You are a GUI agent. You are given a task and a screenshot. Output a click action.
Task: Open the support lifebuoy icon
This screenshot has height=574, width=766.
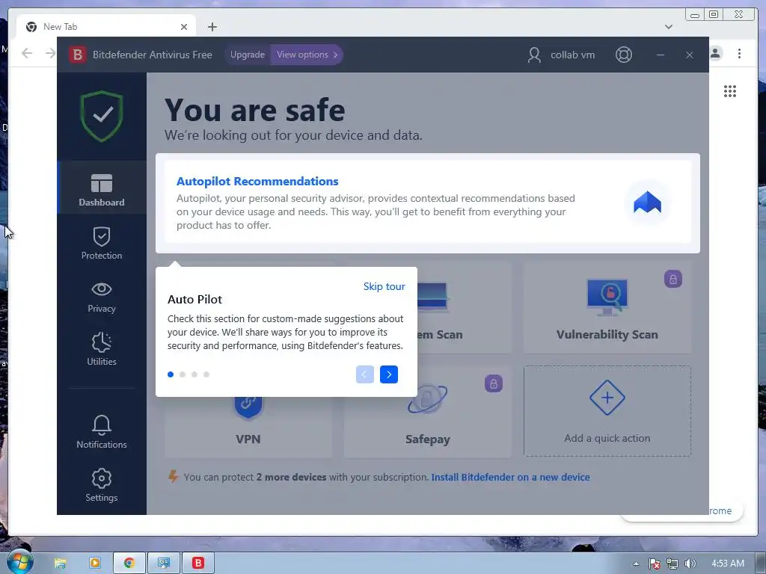[x=623, y=55]
